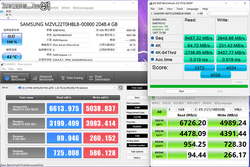
Task: Click the Random Max(512 KB) QD1 task button
Action: point(26,123)
